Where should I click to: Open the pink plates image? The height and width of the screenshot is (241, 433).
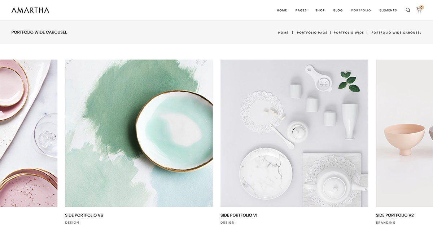point(29,133)
